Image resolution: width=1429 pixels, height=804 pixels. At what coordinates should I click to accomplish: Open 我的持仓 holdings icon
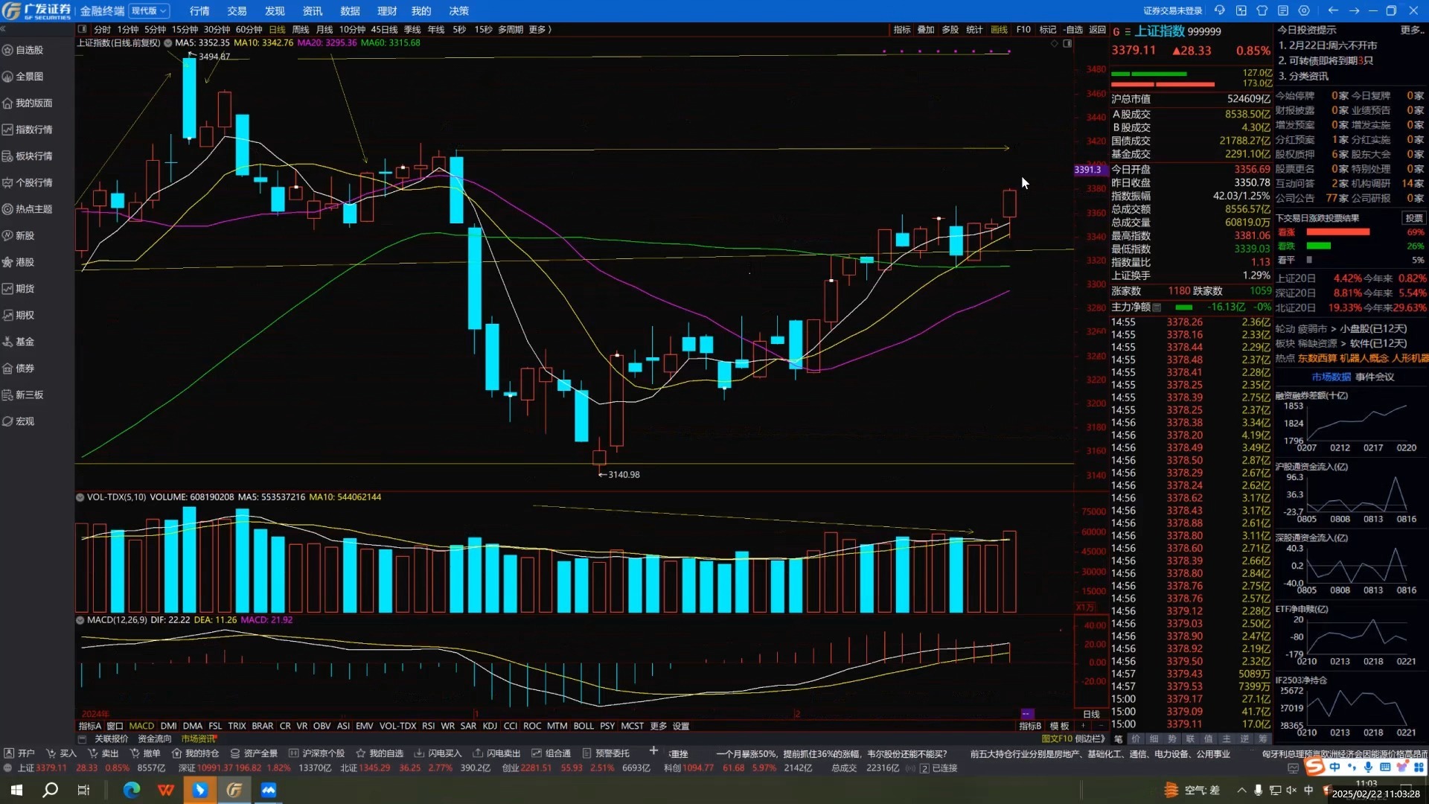click(x=177, y=753)
